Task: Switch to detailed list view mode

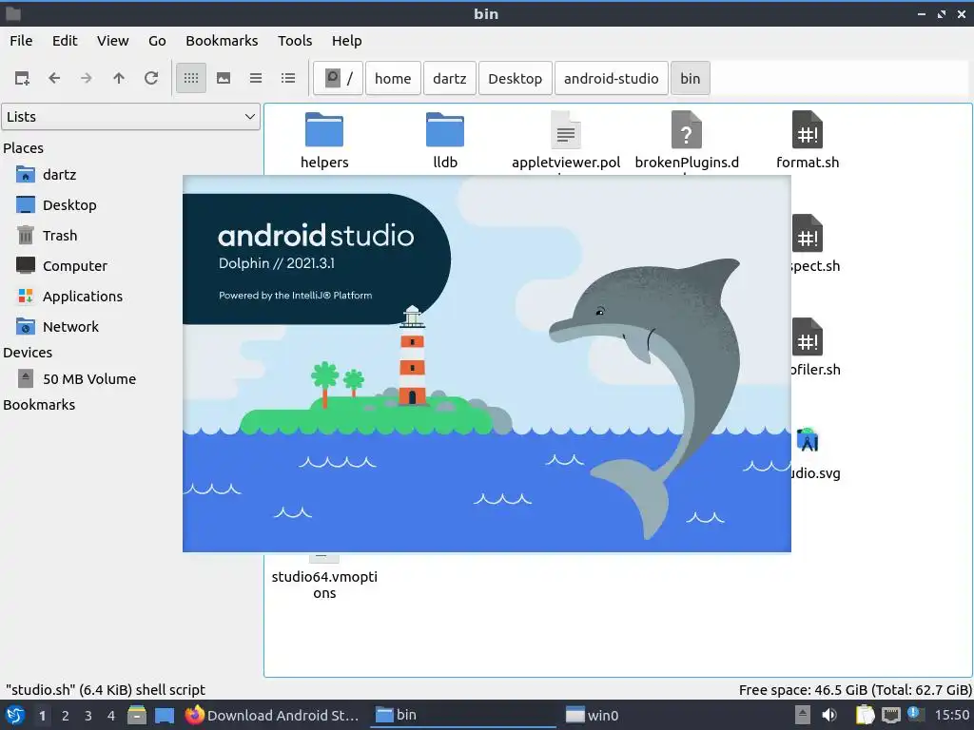Action: [288, 78]
